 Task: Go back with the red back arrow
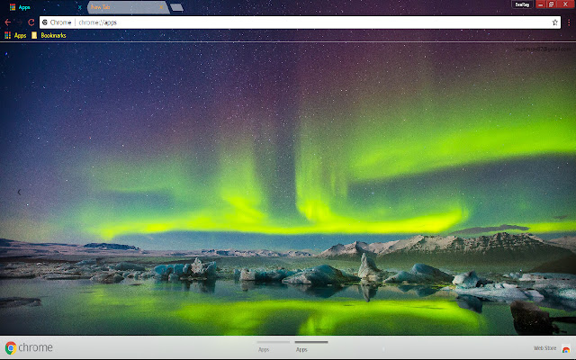[8, 22]
